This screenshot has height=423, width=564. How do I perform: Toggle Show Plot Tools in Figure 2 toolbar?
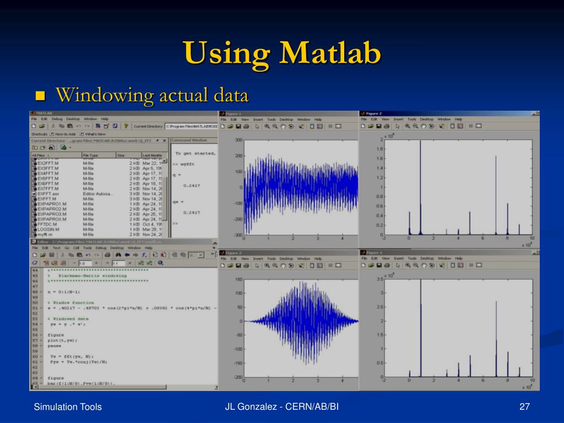(479, 126)
